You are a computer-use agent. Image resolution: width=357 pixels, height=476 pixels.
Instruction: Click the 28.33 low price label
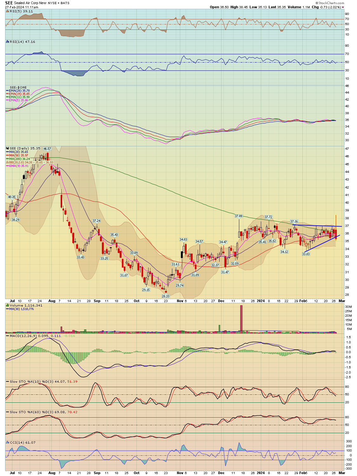tap(166, 296)
